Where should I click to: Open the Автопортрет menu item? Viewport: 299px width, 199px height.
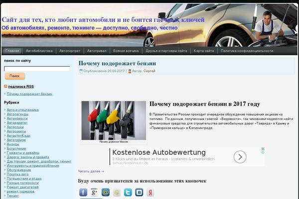coord(70,51)
